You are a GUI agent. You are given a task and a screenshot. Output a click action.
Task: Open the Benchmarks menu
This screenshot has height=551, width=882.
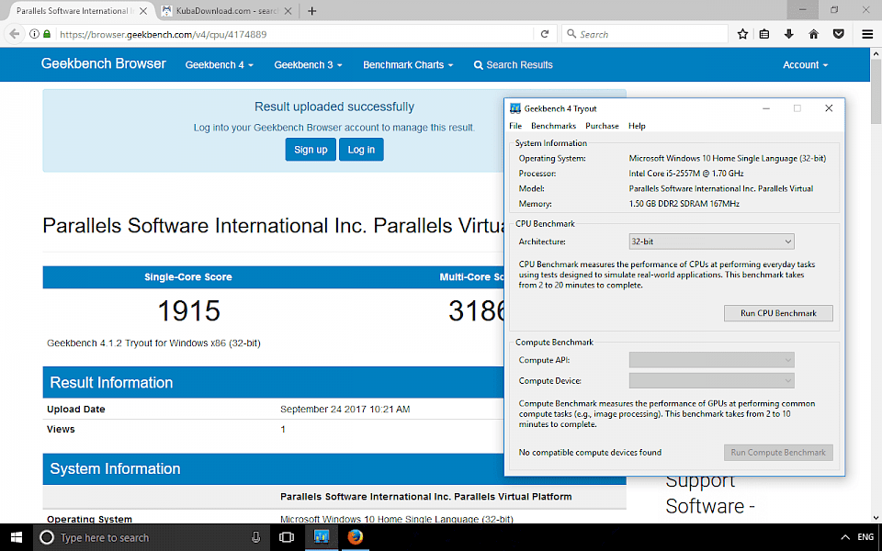553,126
